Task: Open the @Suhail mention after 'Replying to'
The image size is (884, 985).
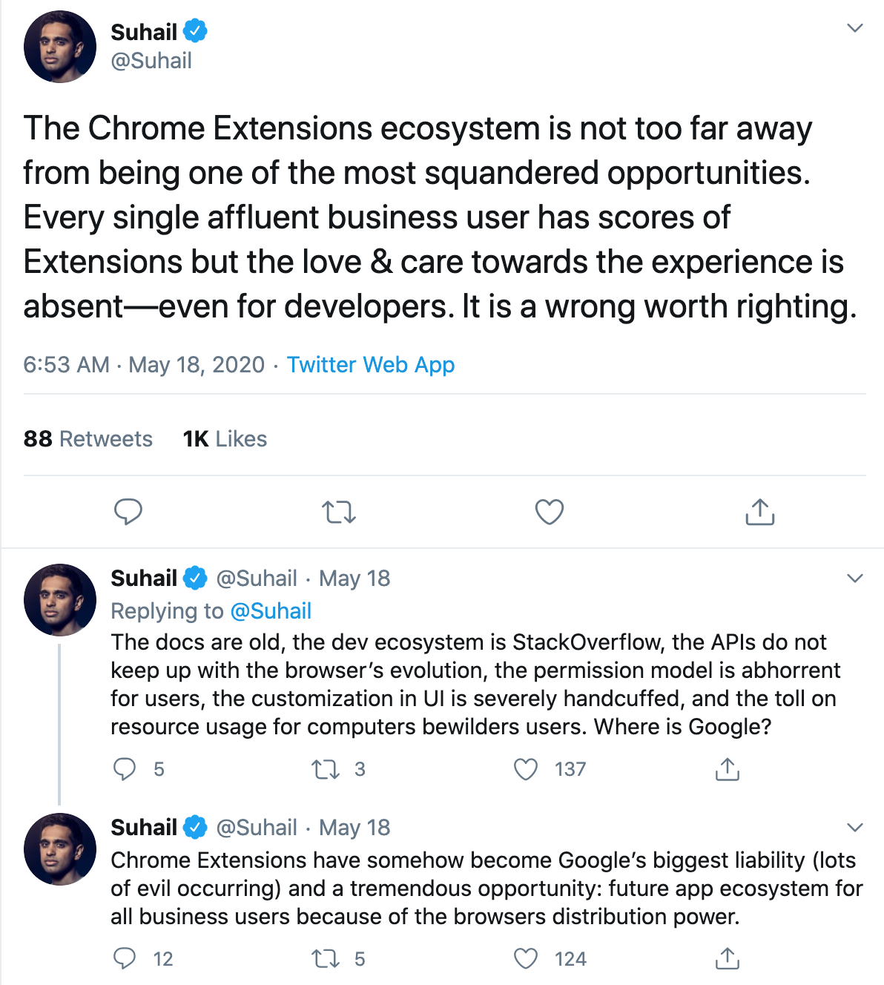Action: 271,611
